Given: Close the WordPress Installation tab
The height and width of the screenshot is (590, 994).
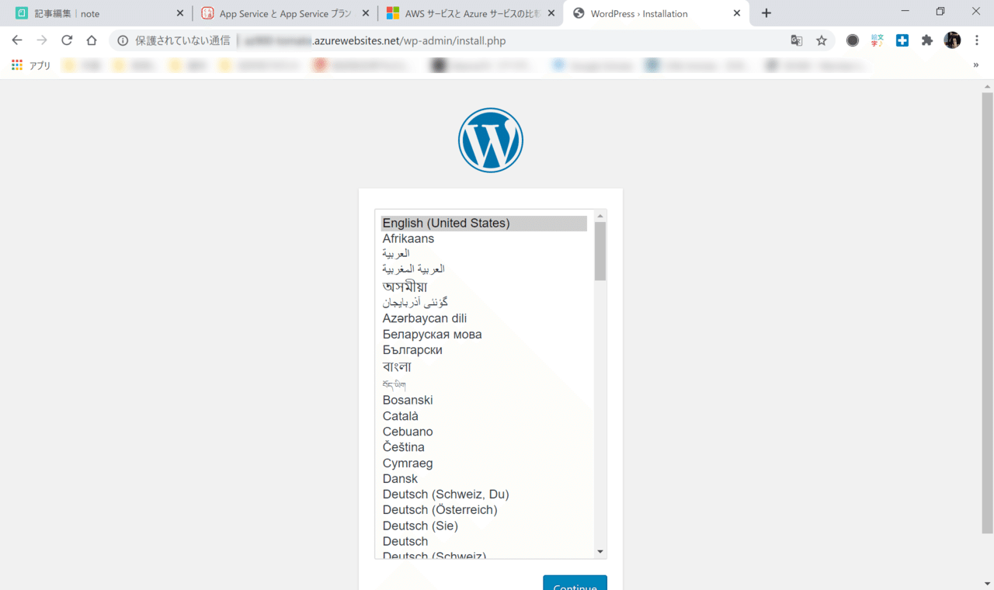Looking at the screenshot, I should [737, 13].
